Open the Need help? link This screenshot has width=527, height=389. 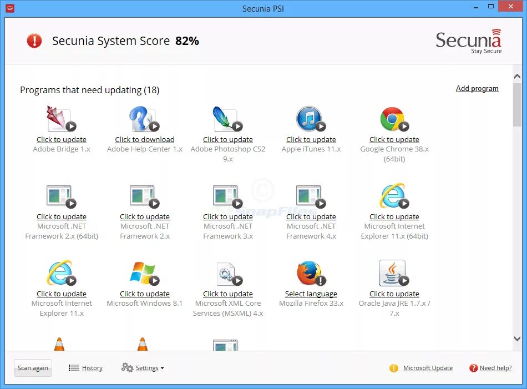click(x=496, y=368)
